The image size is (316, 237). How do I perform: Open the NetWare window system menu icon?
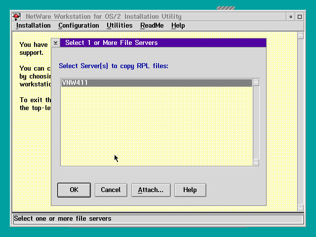tap(16, 16)
